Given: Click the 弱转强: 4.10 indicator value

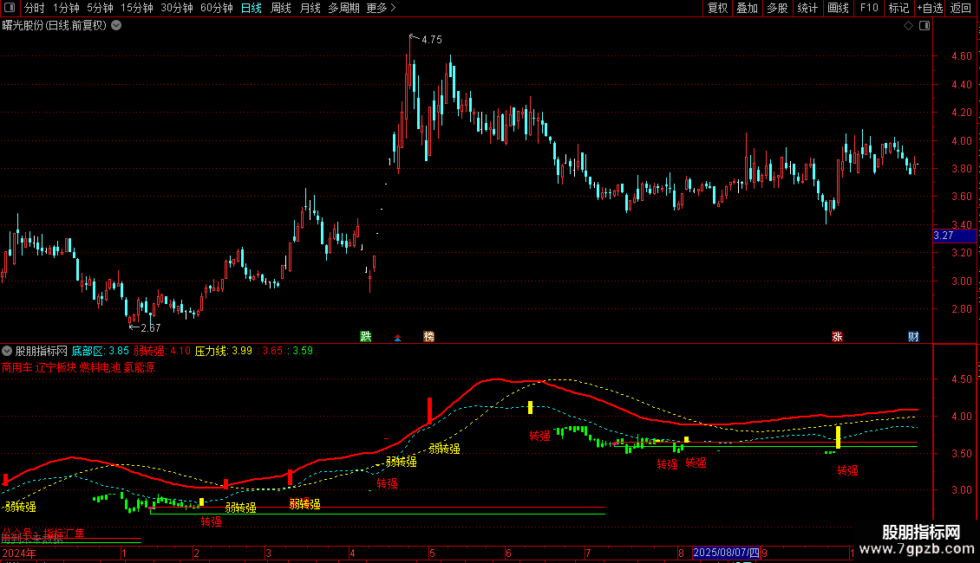Looking at the screenshot, I should point(162,351).
